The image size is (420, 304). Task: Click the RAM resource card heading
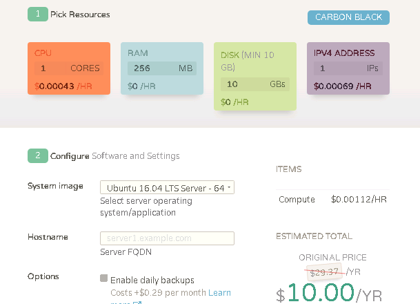pyautogui.click(x=137, y=53)
